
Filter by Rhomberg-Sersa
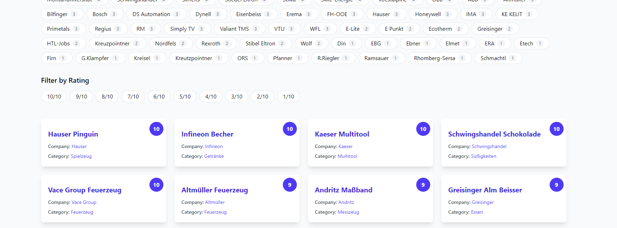(x=440, y=58)
